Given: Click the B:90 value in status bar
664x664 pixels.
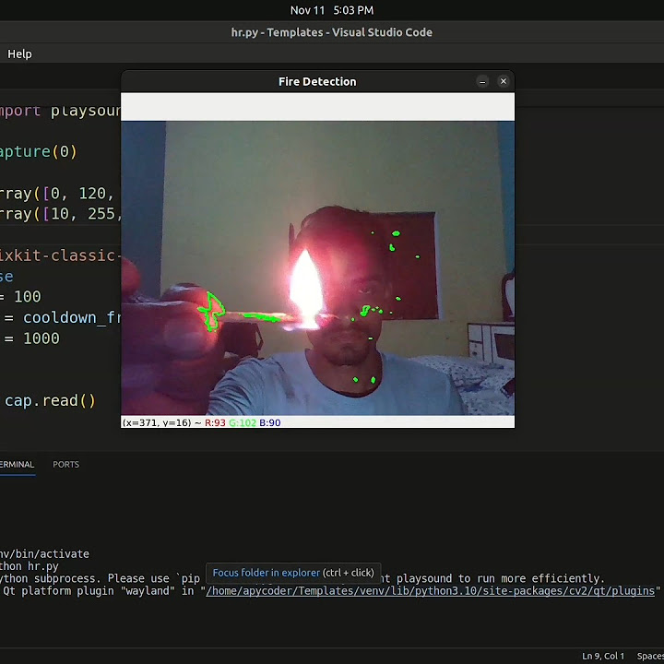Looking at the screenshot, I should coord(269,422).
